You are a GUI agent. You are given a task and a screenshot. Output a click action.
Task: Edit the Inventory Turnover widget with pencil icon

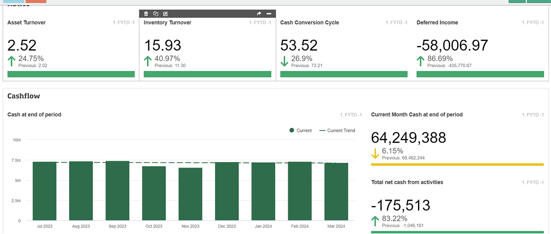coord(165,13)
